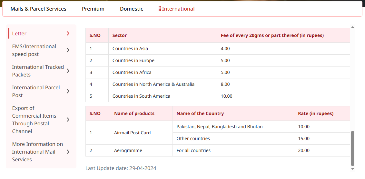Viewport: 365px width, 179px height.
Task: Open EMS/International speed post section
Action: [34, 50]
